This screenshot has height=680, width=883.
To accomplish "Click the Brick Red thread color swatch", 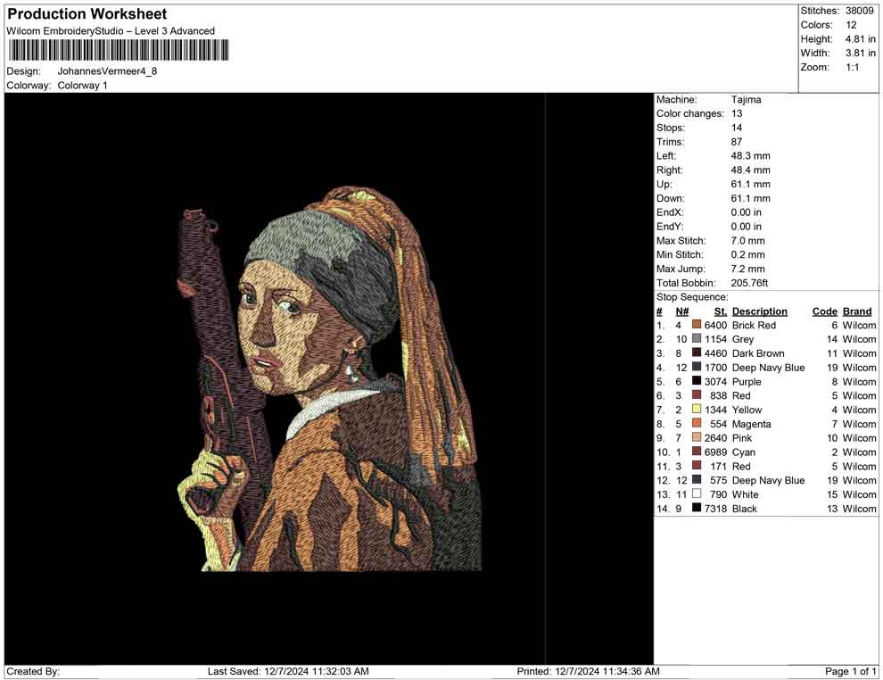I will pos(697,326).
